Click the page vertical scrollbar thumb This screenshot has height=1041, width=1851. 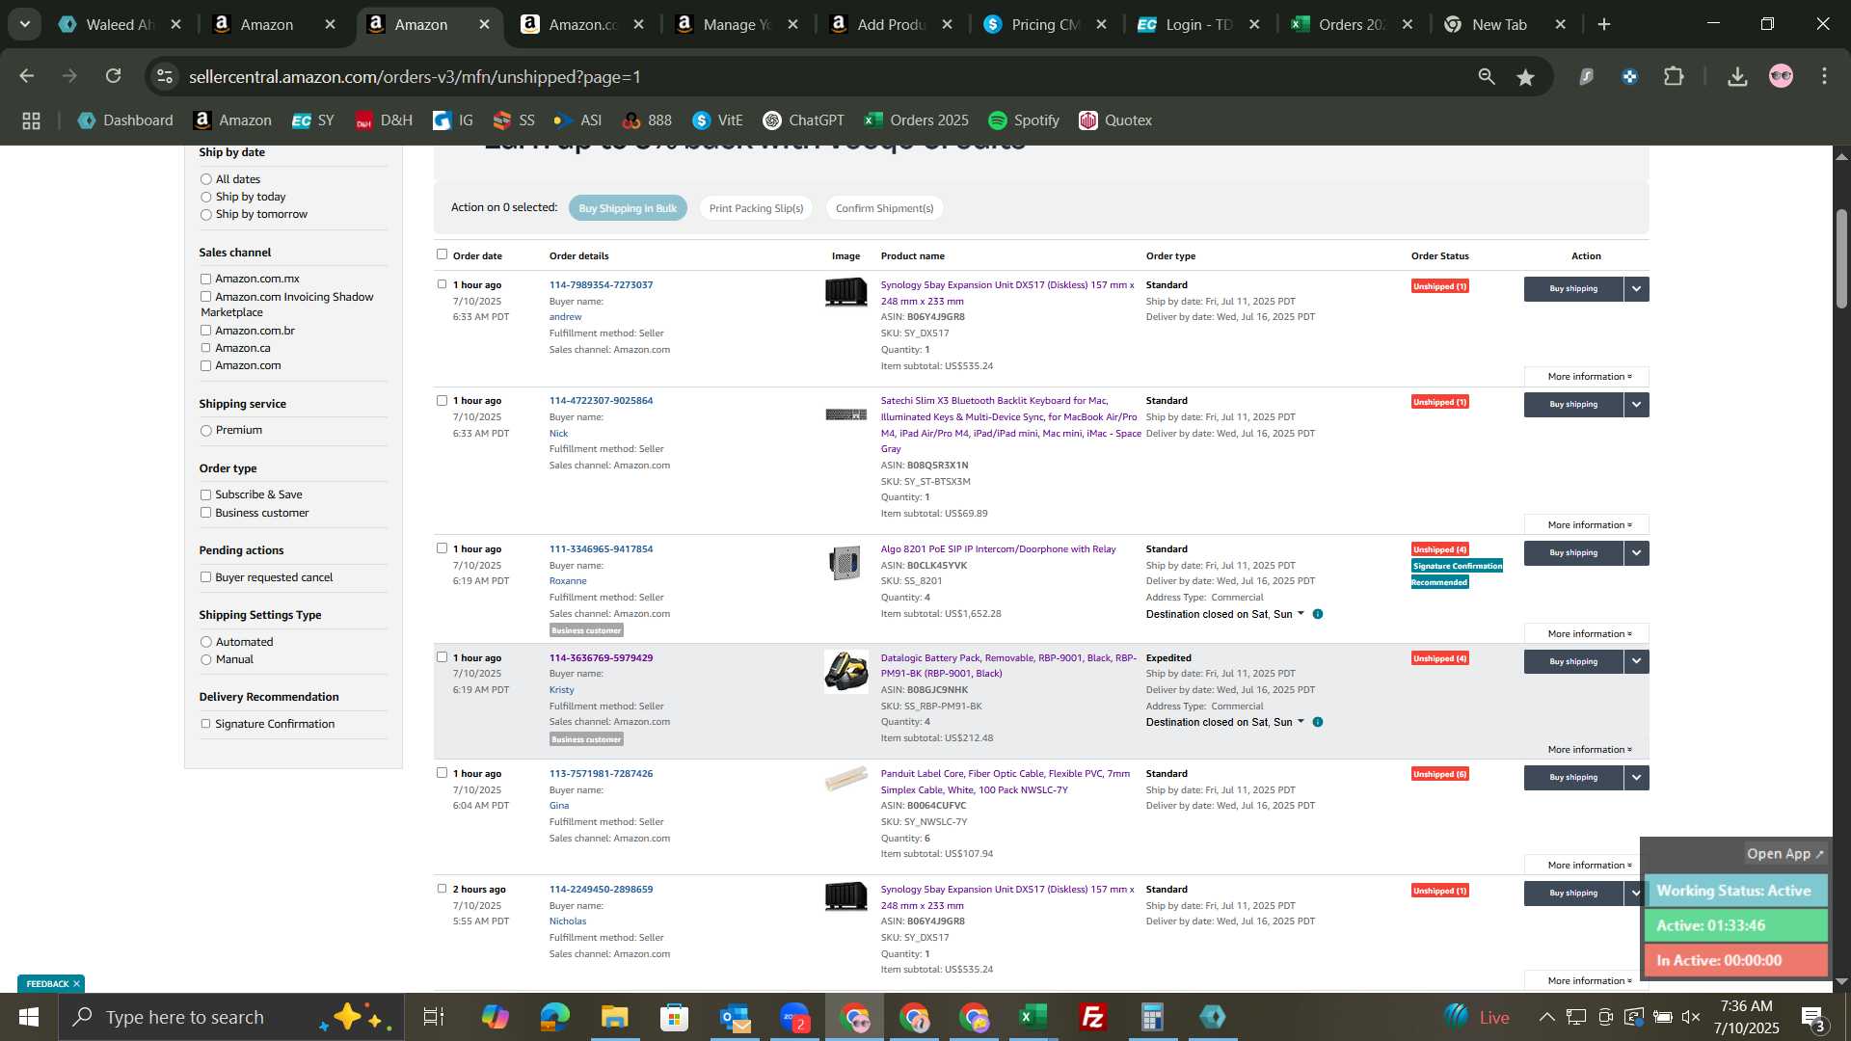coord(1841,258)
